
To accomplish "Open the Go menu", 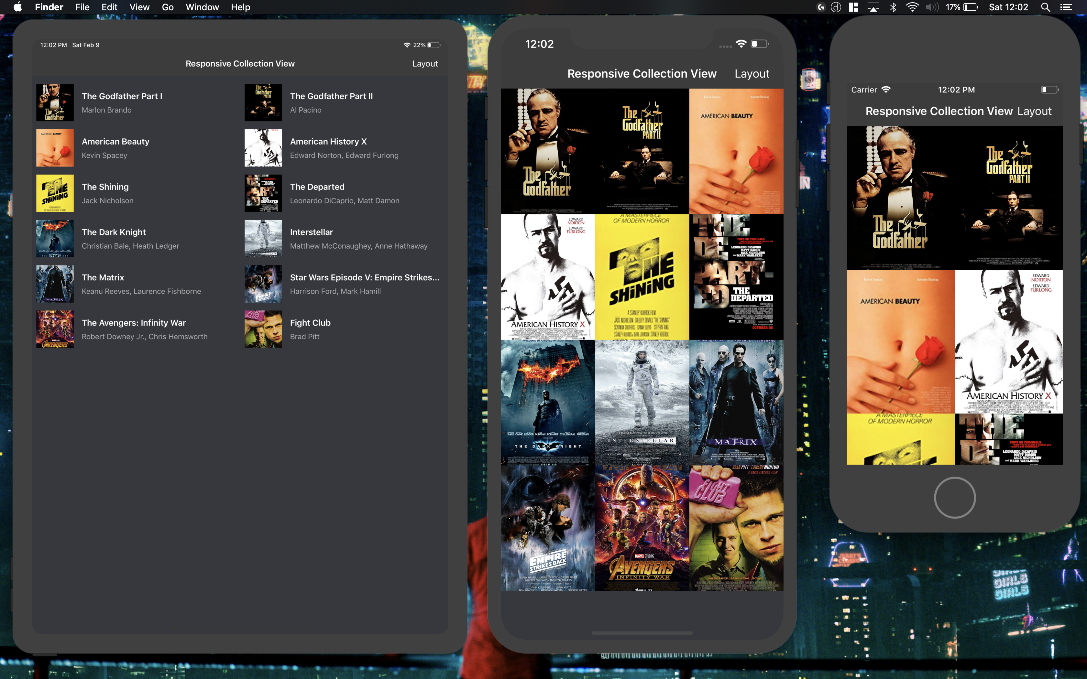I will pos(168,7).
